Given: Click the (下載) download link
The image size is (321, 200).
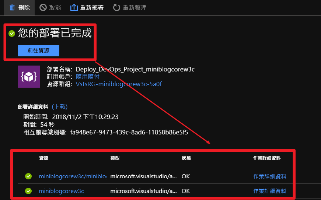Looking at the screenshot, I should (60, 106).
